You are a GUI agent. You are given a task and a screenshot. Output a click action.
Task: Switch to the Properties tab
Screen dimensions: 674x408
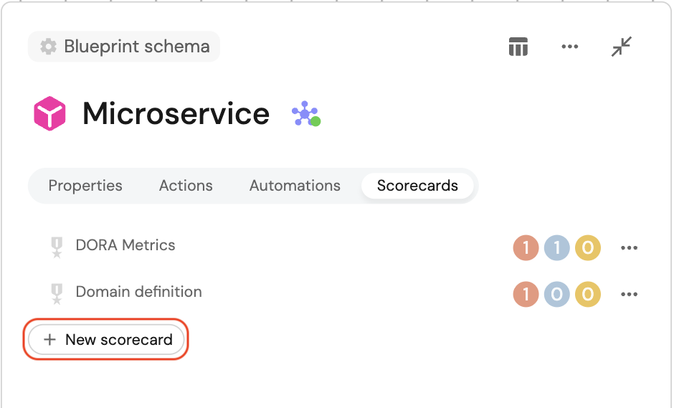85,186
